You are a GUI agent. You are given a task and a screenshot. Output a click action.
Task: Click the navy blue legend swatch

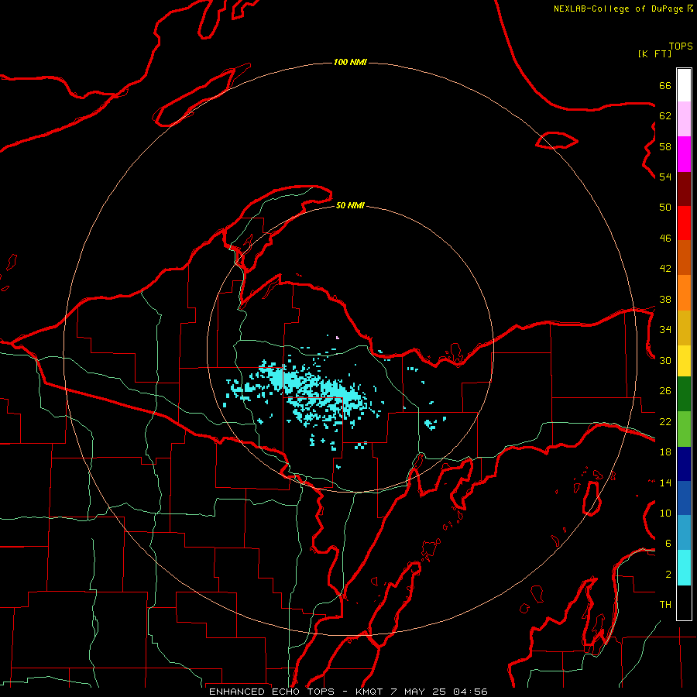pyautogui.click(x=684, y=464)
